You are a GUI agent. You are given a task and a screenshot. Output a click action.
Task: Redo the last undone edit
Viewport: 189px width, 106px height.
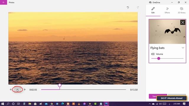click(x=138, y=8)
